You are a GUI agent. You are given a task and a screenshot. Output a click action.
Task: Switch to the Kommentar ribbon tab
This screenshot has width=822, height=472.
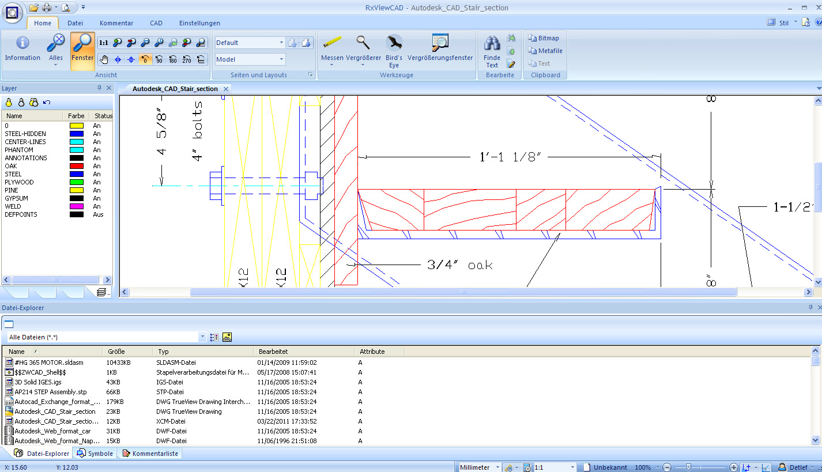(x=116, y=23)
